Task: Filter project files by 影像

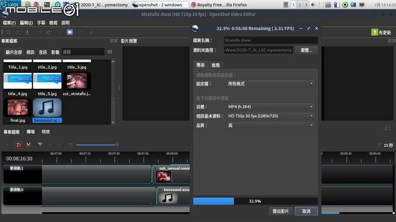Action: tap(56, 52)
